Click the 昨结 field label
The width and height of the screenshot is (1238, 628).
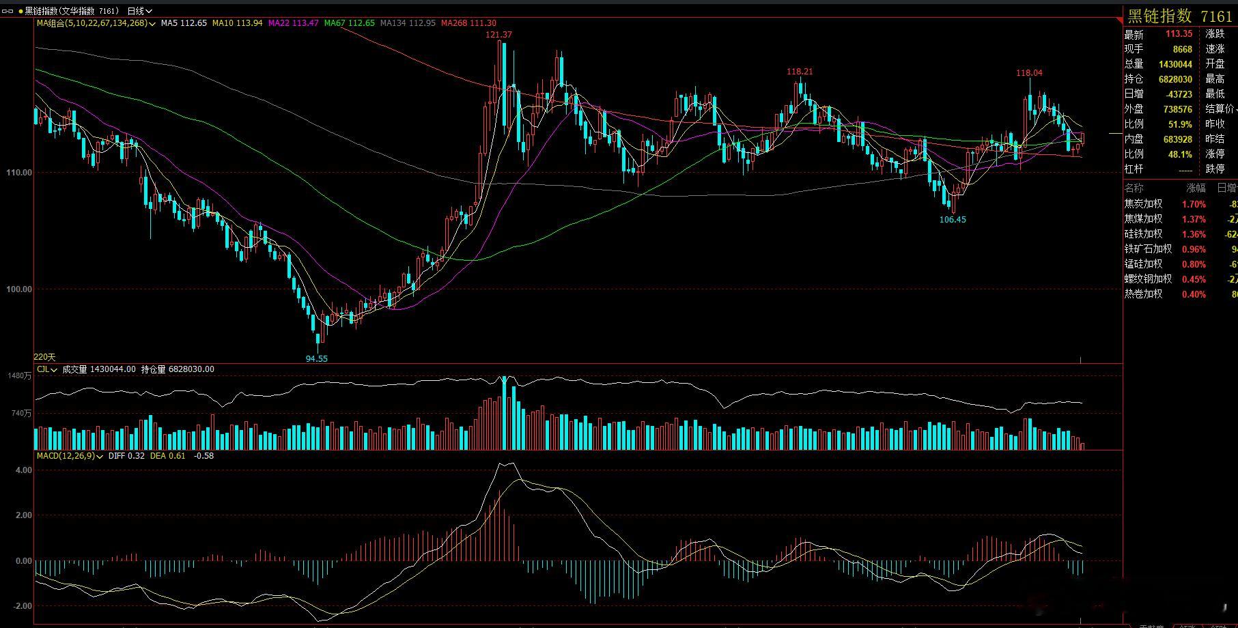[1215, 139]
